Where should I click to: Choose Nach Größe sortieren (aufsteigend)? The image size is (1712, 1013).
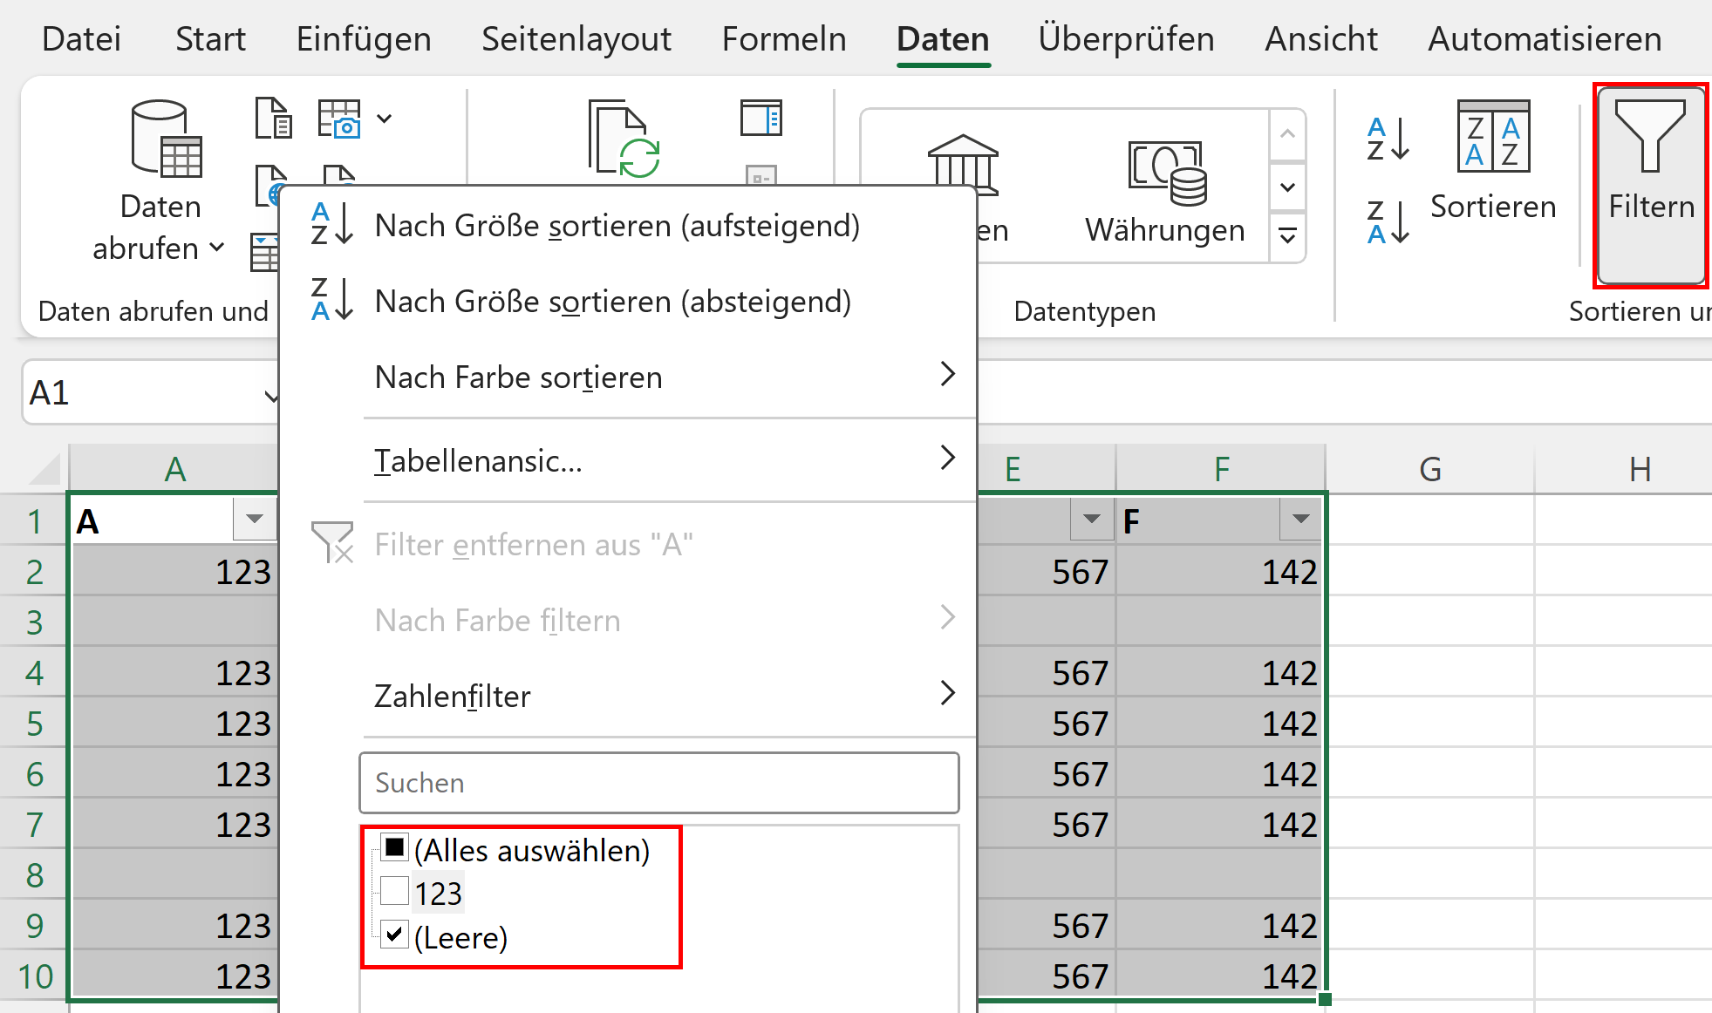pos(628,225)
